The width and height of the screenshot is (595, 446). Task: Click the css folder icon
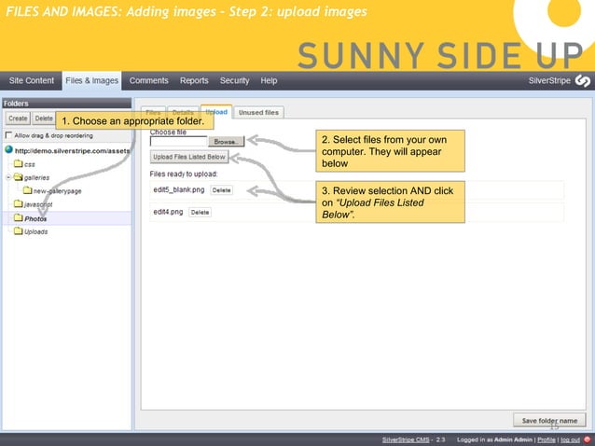tap(18, 163)
